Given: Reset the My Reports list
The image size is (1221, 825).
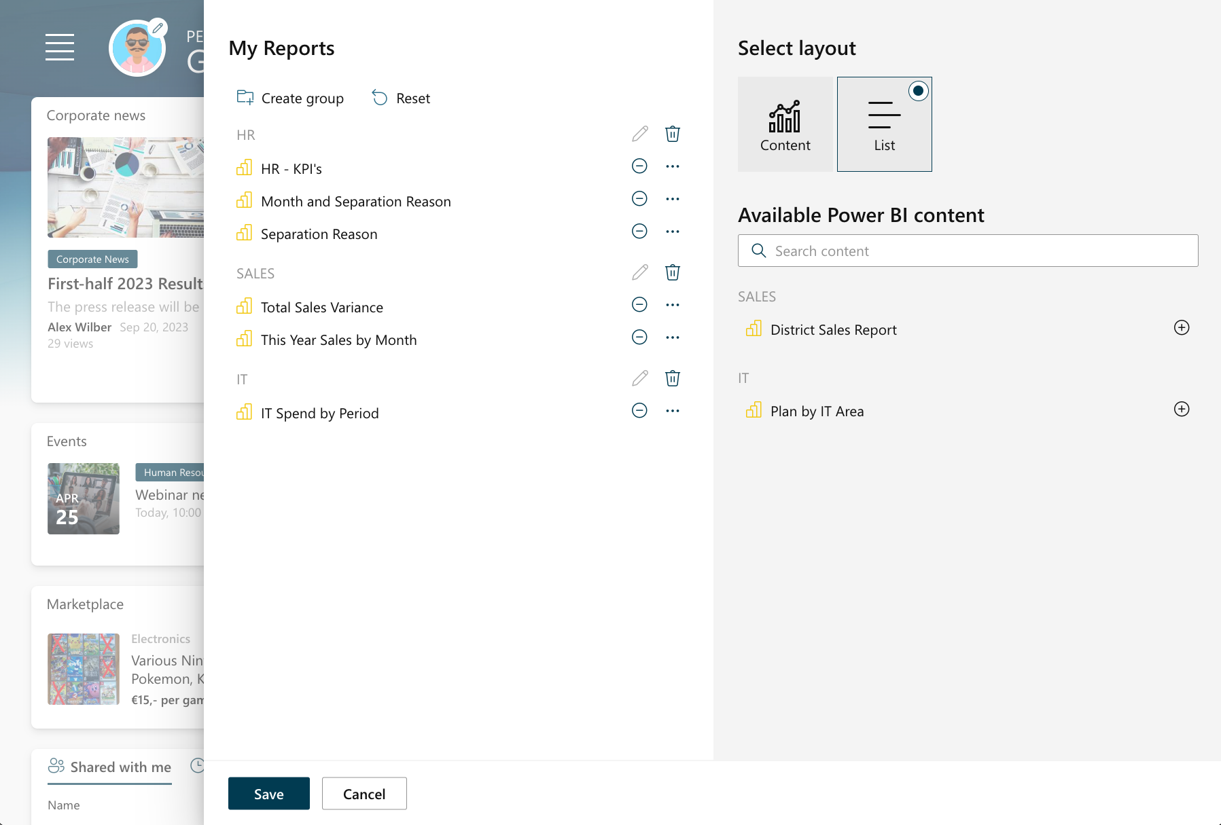Looking at the screenshot, I should [x=401, y=98].
